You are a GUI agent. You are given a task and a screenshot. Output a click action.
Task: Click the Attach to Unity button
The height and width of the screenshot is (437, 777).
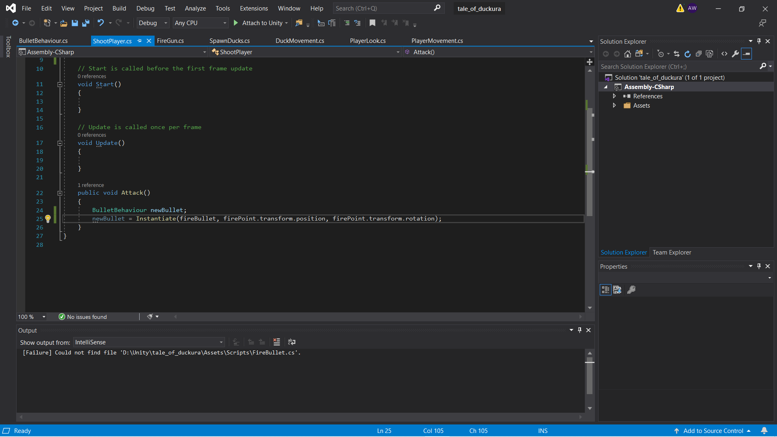260,23
